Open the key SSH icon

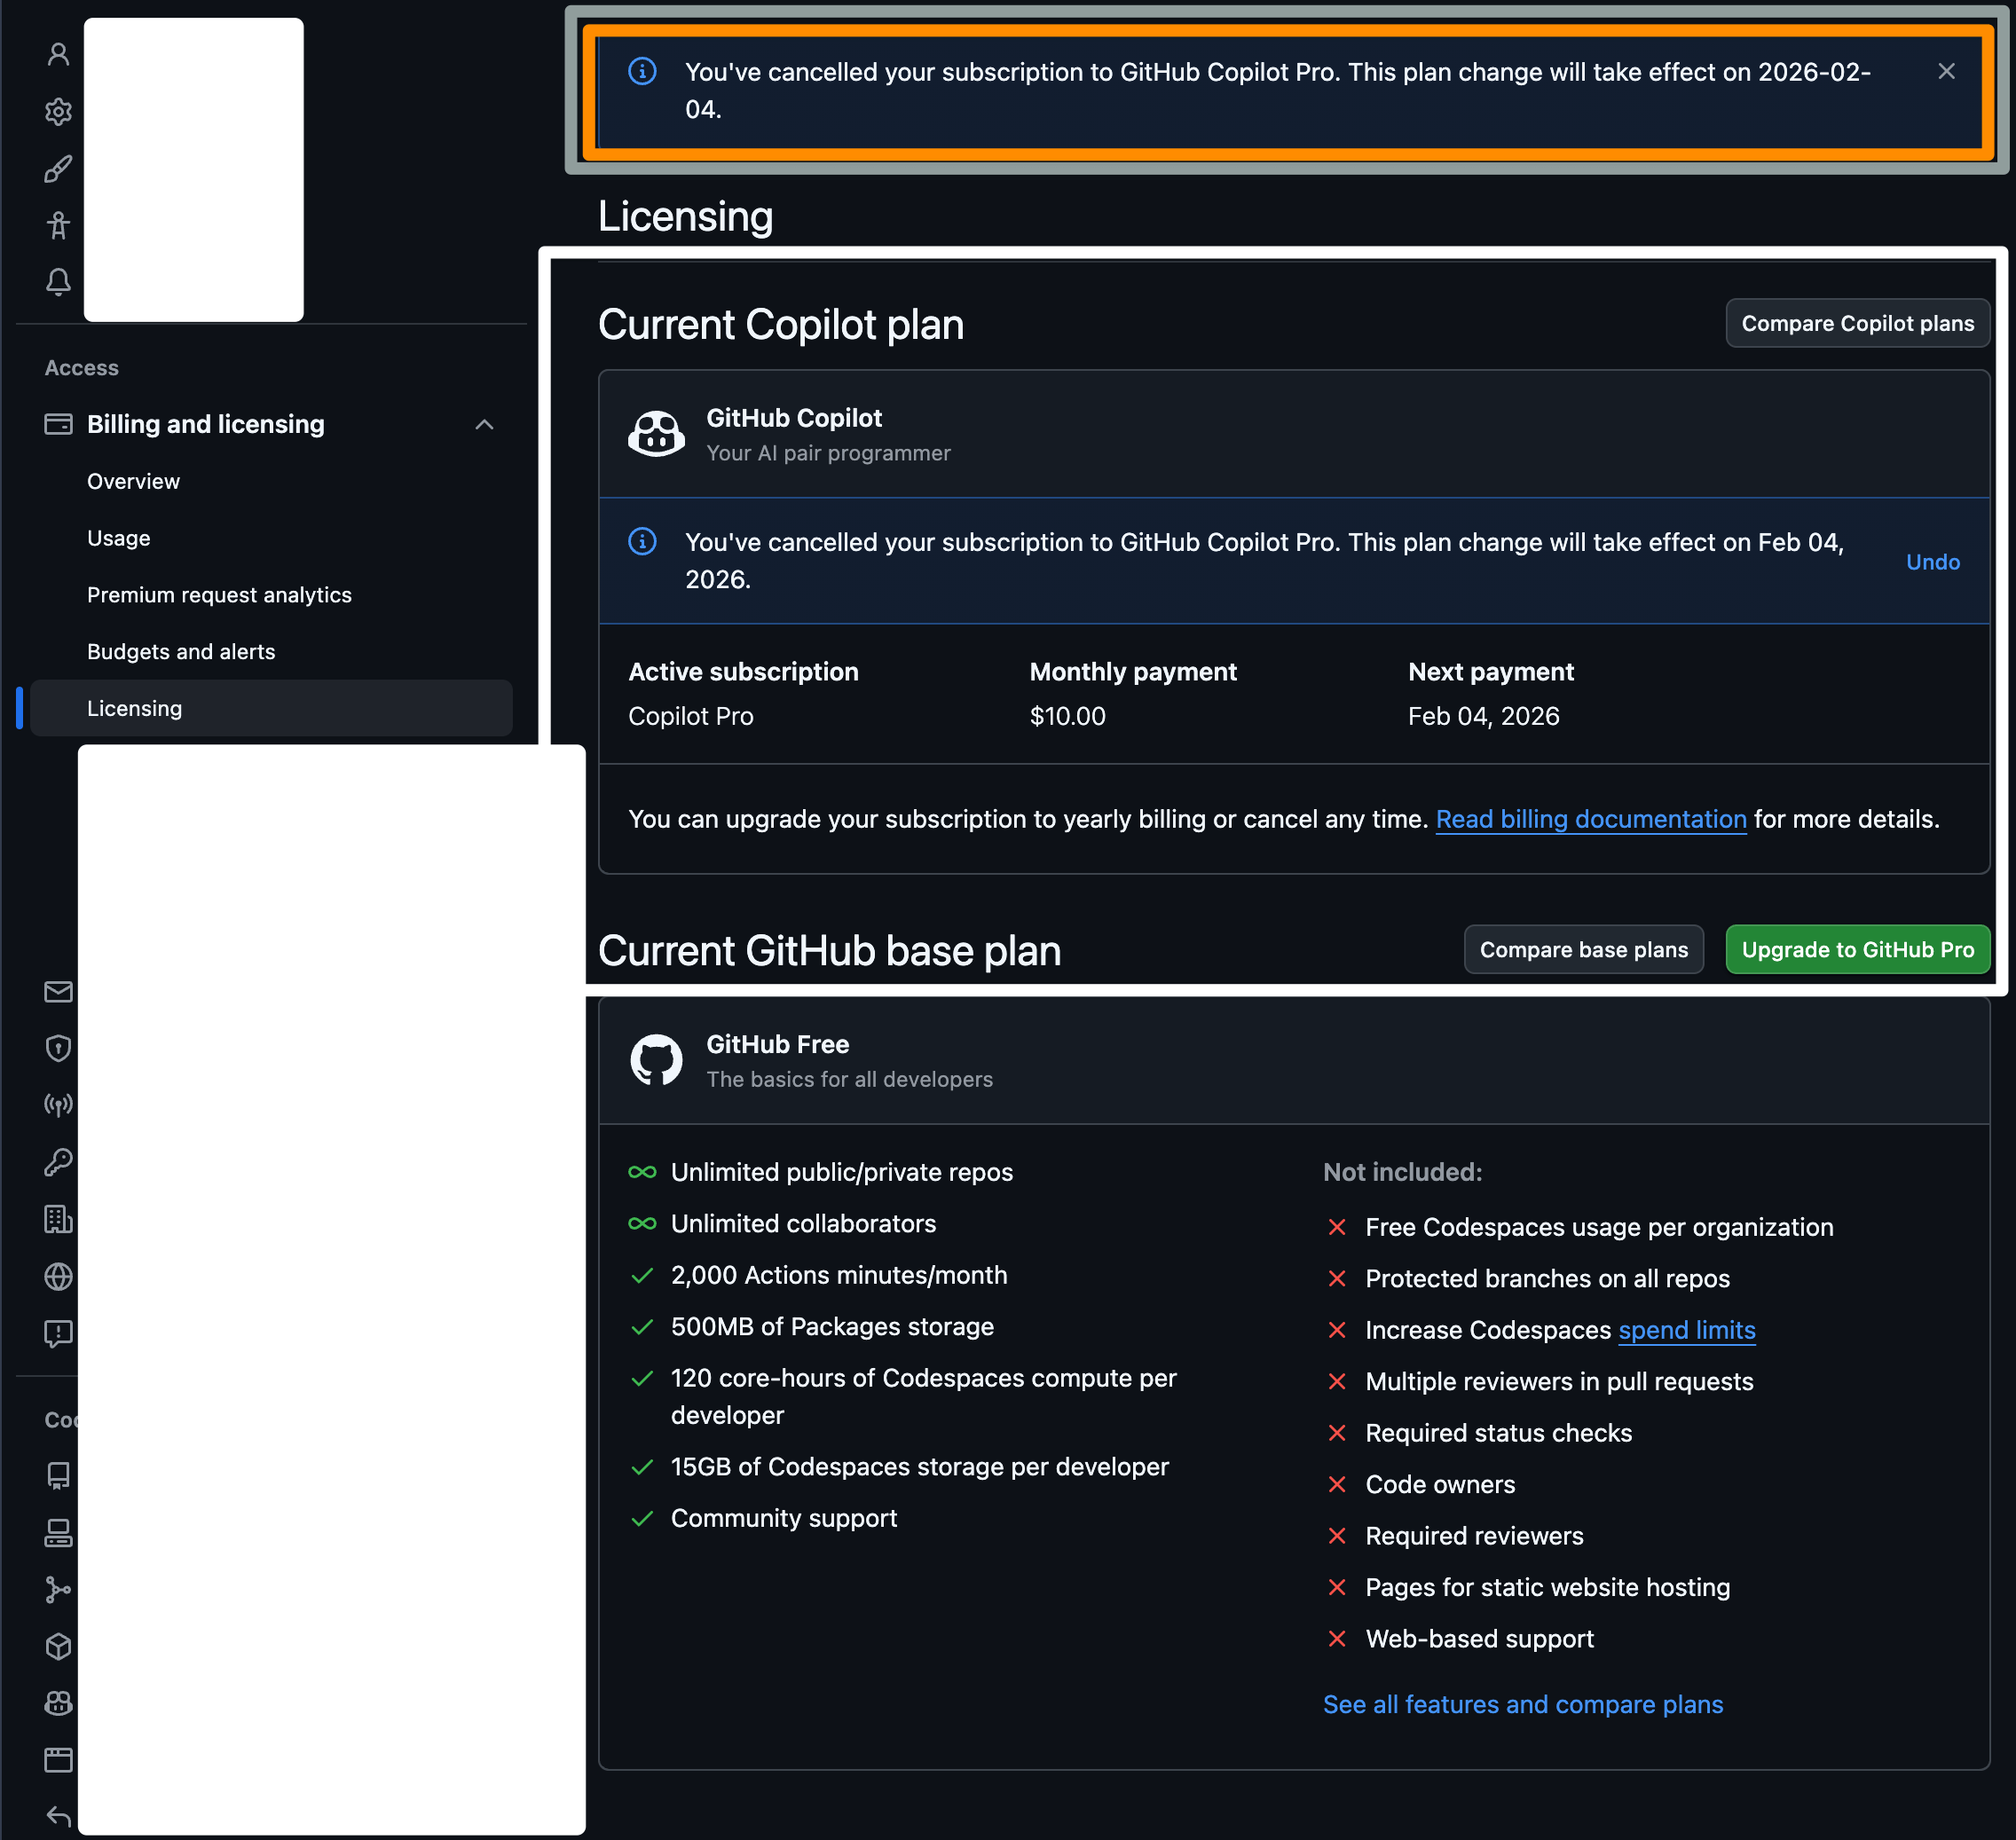(x=58, y=1162)
